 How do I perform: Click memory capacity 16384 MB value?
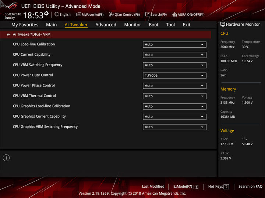coord(227,117)
